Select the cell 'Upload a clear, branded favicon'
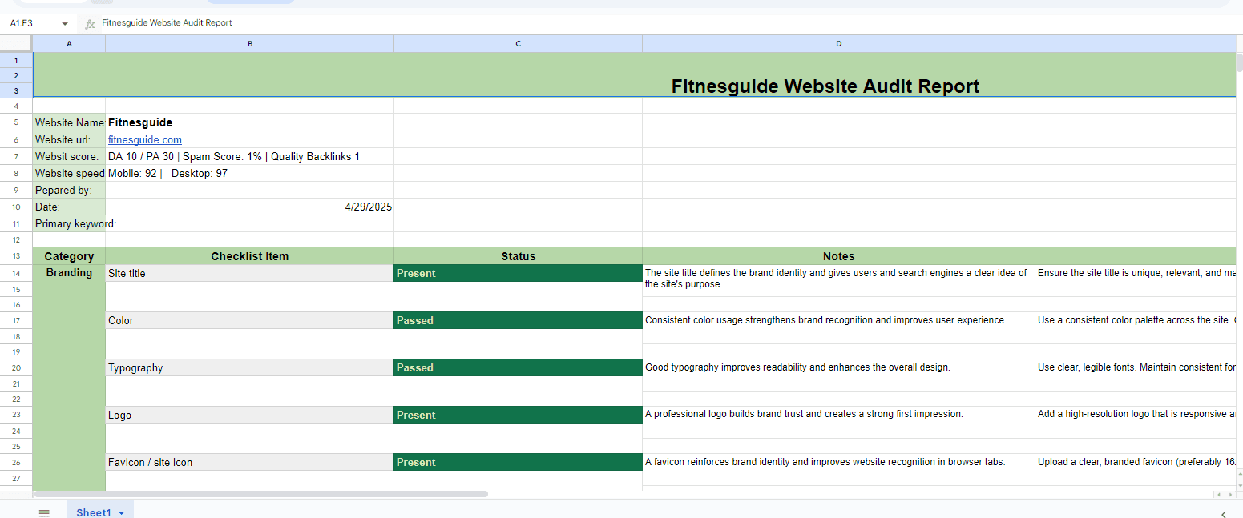Screen dimensions: 1243x518 (1135, 469)
